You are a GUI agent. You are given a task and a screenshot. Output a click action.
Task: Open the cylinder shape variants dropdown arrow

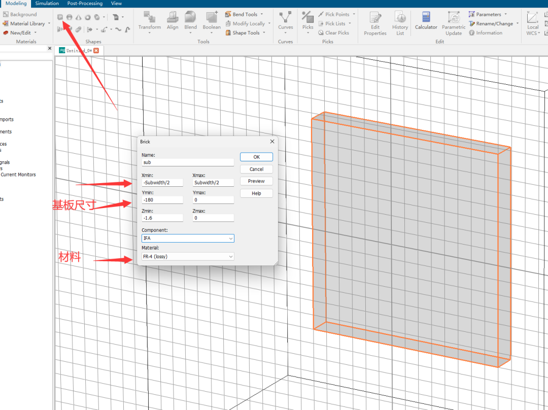(104, 17)
